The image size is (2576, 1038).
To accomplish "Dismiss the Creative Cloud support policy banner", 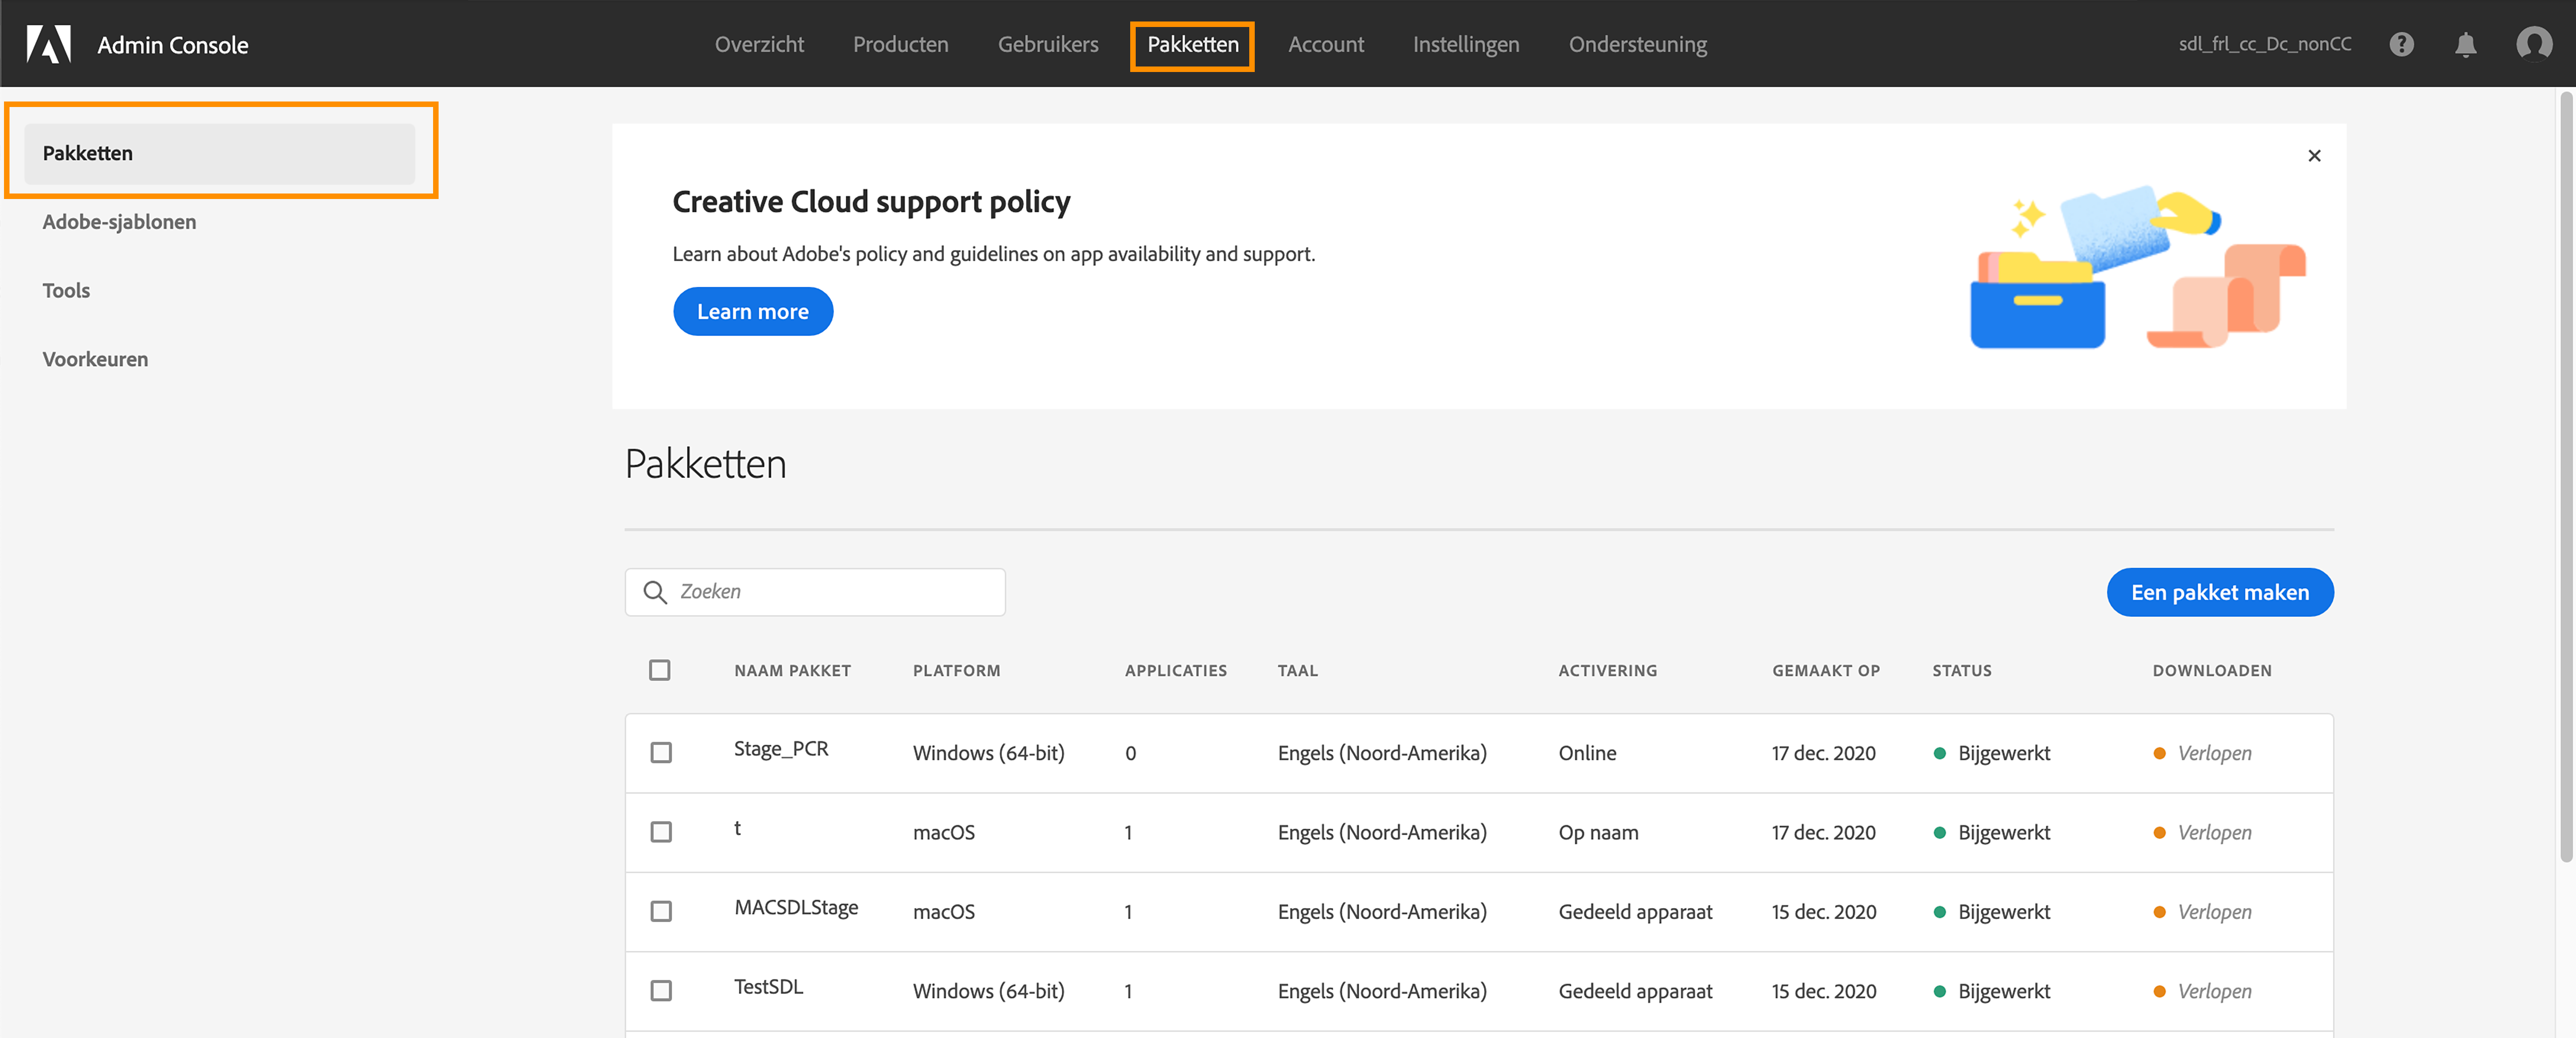I will tap(2314, 156).
